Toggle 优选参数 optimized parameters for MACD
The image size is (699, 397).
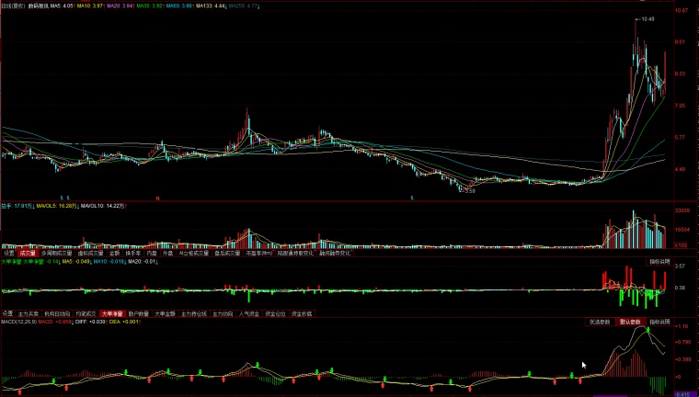click(600, 322)
